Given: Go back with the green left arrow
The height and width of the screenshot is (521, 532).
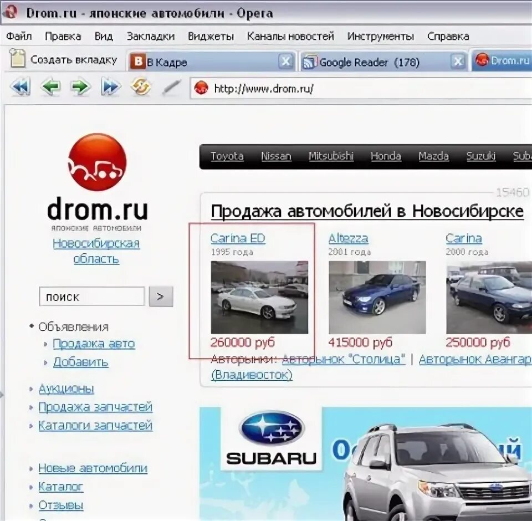Looking at the screenshot, I should (50, 87).
